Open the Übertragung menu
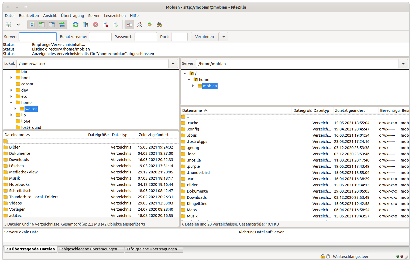 point(72,16)
